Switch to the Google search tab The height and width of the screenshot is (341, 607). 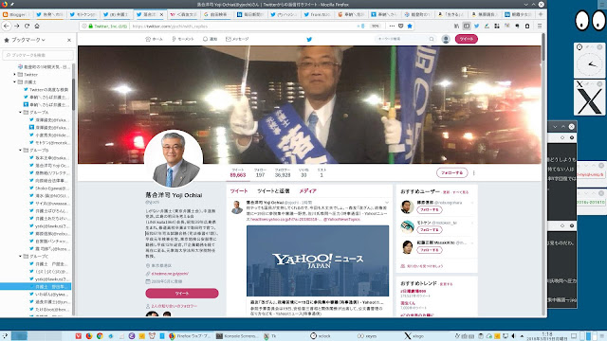[218, 14]
